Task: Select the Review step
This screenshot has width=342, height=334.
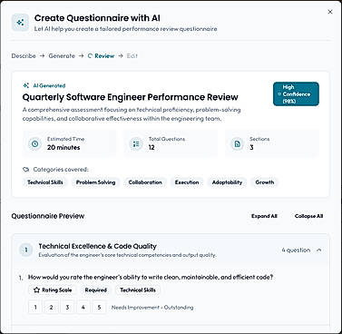Action: tap(104, 56)
